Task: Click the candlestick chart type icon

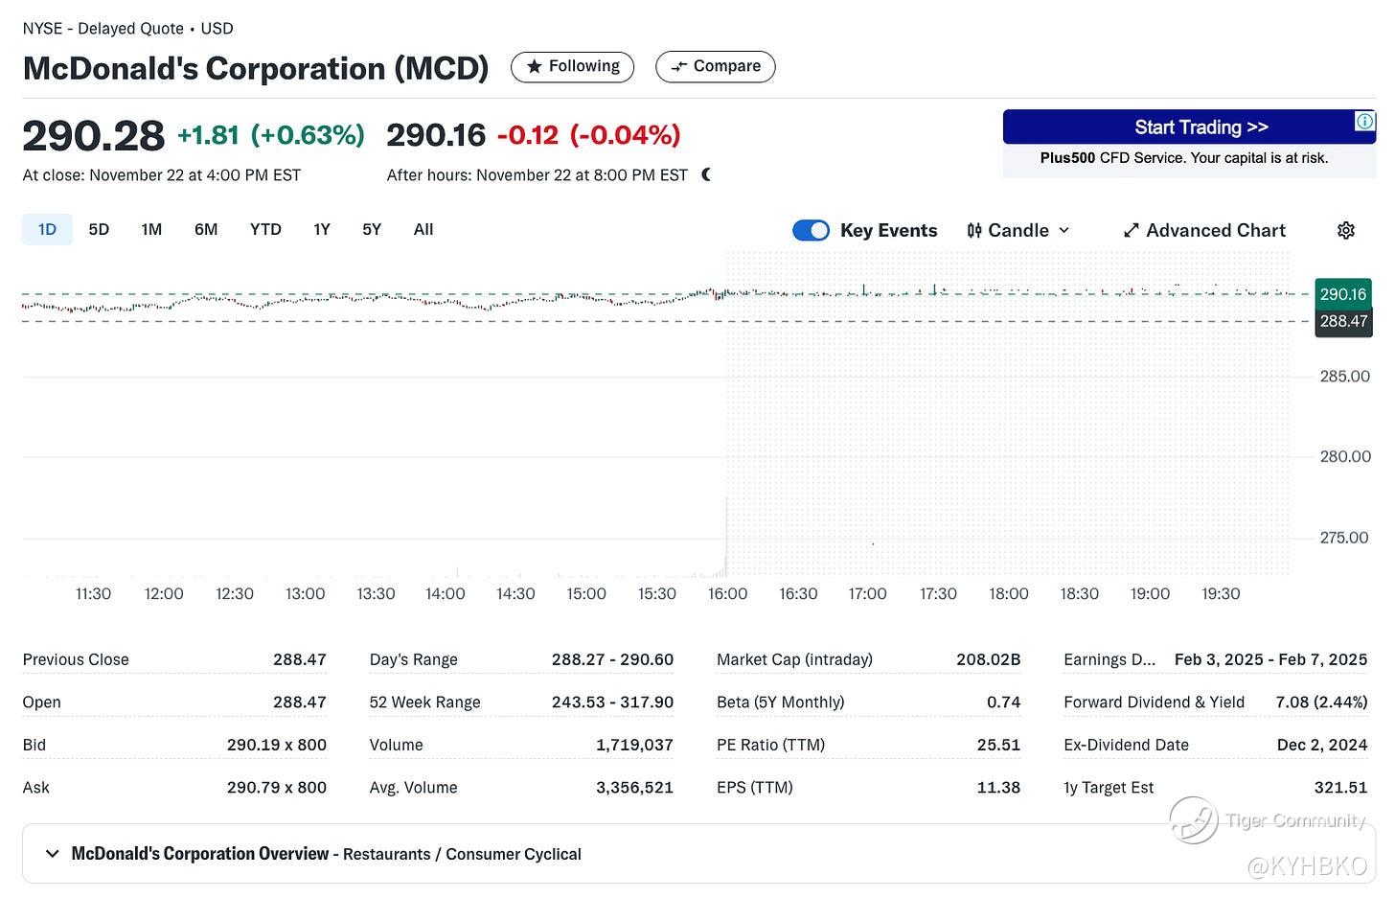Action: (x=973, y=230)
